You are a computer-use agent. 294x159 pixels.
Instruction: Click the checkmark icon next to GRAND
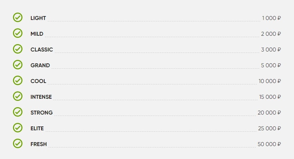[x=18, y=64]
